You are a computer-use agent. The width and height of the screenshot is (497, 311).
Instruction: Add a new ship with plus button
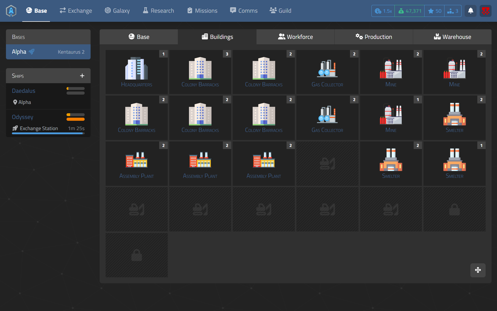(x=82, y=76)
